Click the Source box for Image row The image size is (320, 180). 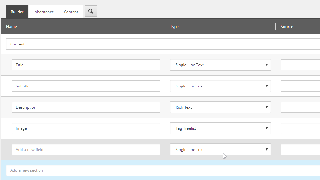(300, 128)
